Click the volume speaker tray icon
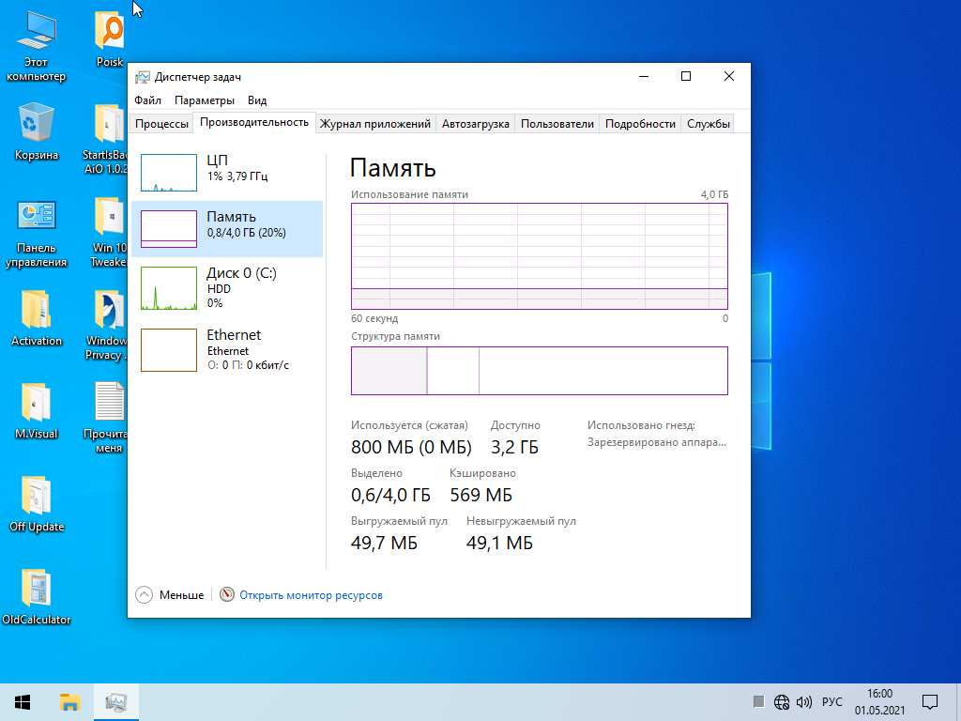The height and width of the screenshot is (721, 961). pos(804,702)
